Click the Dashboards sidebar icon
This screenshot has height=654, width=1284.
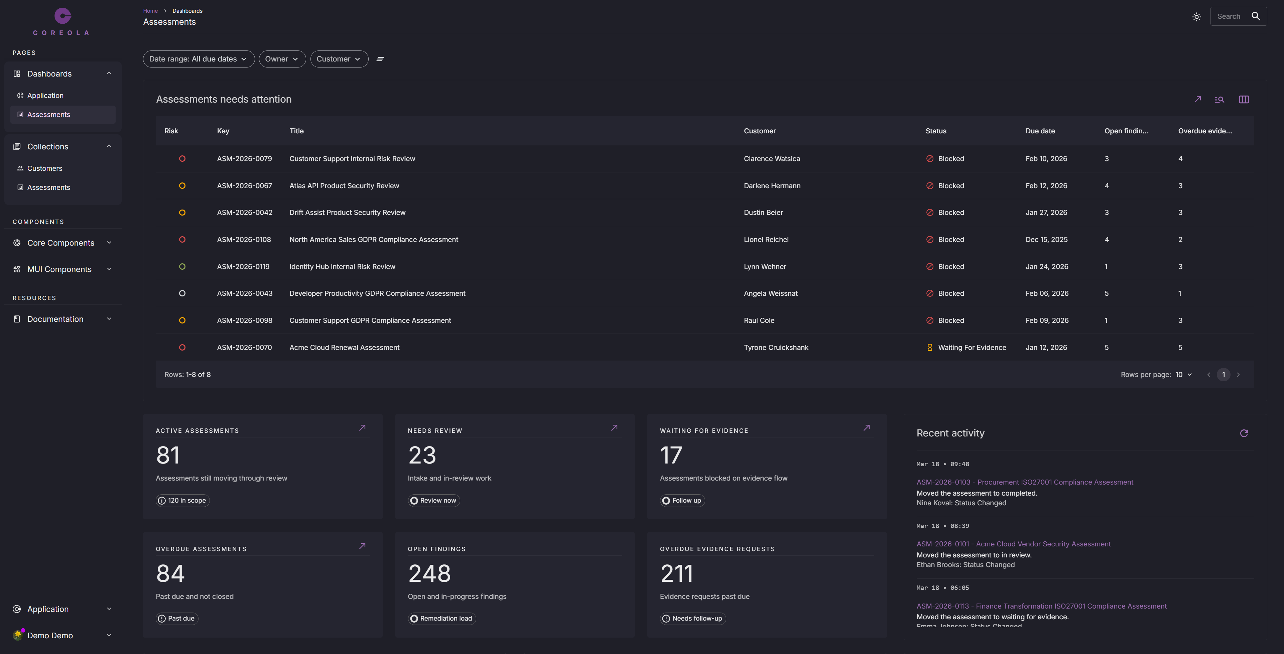(x=17, y=74)
